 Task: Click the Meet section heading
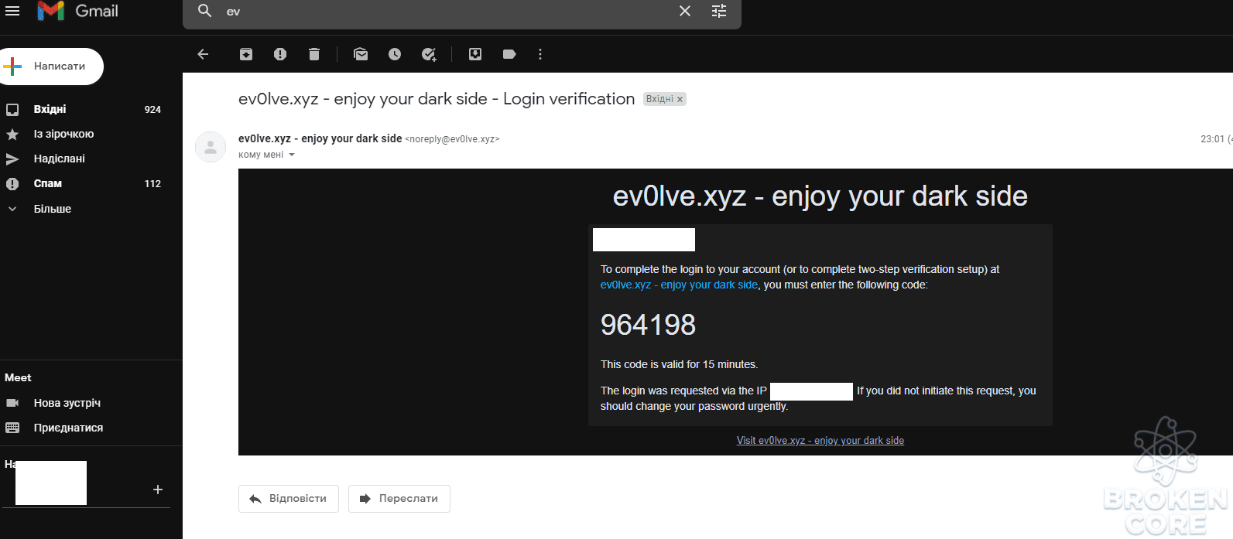[18, 377]
